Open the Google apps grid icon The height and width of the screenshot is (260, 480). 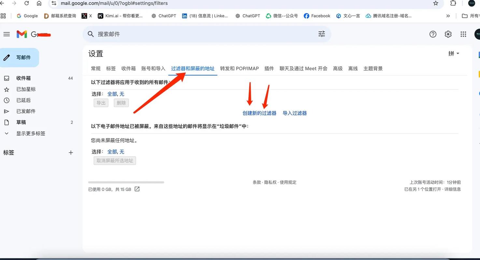point(463,34)
